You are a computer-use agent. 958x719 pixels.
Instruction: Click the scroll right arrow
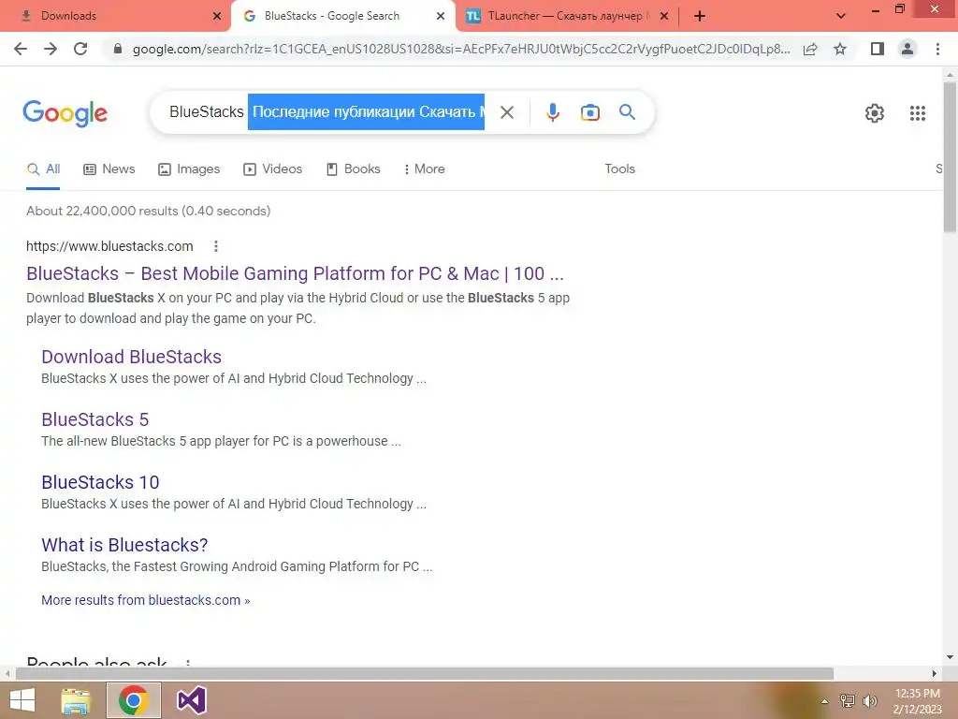point(935,674)
